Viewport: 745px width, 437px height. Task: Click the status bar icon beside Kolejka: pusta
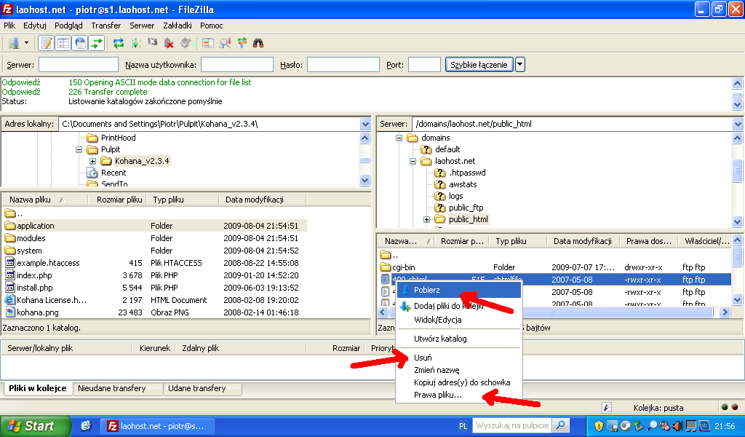click(607, 408)
